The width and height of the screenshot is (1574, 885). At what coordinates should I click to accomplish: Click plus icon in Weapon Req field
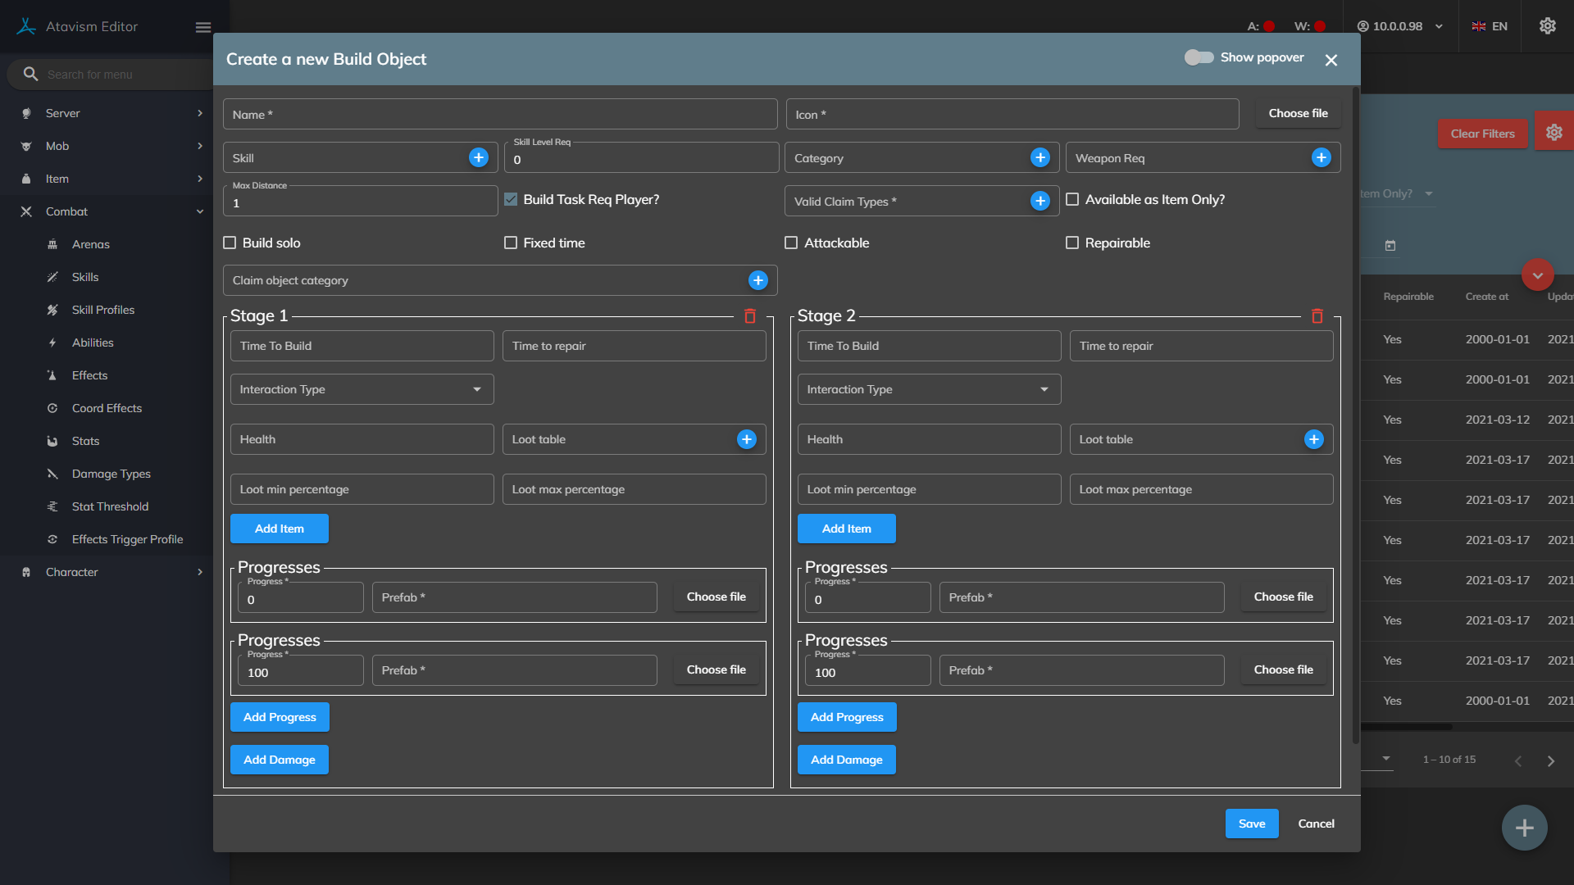[x=1321, y=157]
